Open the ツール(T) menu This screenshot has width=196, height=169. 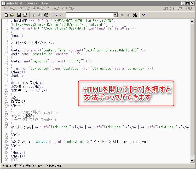pyautogui.click(x=53, y=8)
